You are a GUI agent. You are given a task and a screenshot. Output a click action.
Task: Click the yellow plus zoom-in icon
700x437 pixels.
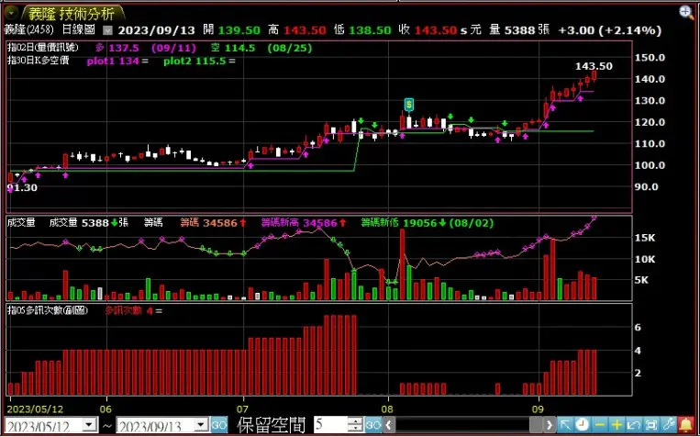tap(617, 424)
